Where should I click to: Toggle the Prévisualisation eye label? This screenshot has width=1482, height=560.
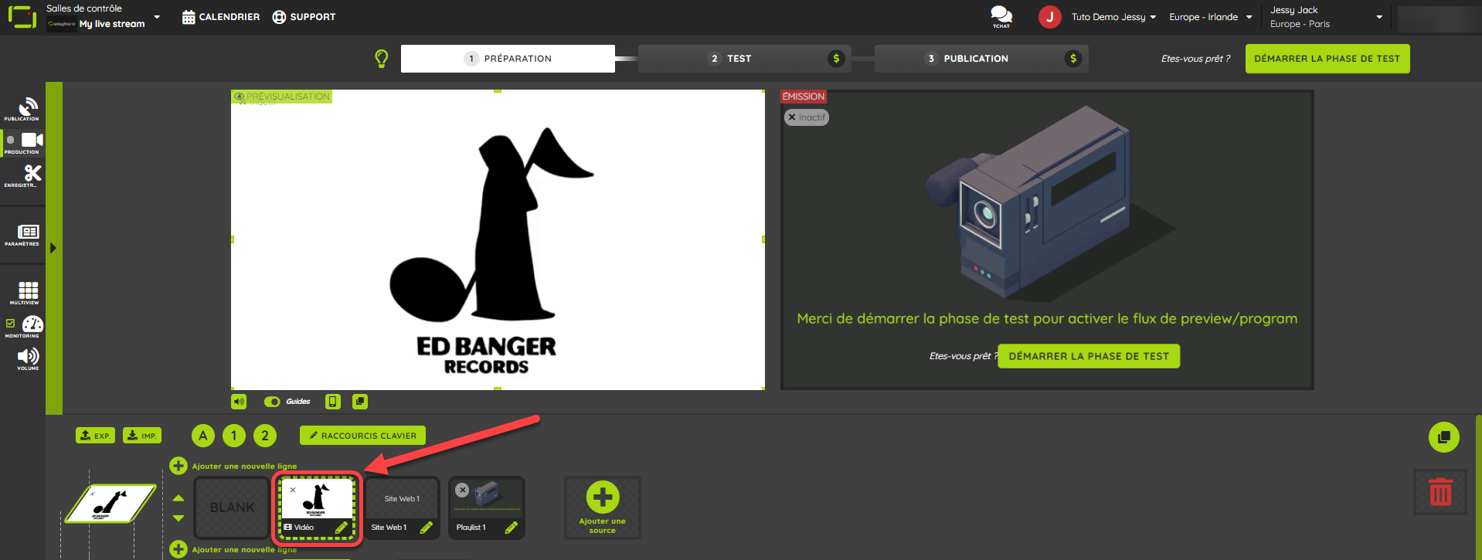click(282, 97)
